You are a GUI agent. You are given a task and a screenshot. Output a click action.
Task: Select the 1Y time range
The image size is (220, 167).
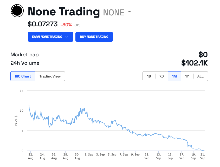(187, 76)
